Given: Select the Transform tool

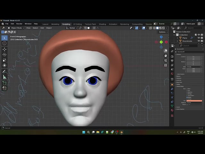Looking at the screenshot, I should 4,65.
